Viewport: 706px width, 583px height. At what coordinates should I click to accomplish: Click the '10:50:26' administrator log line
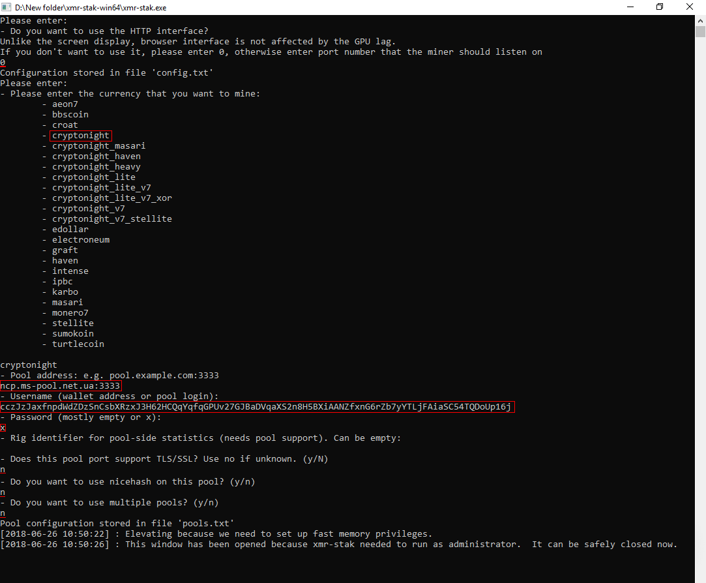[338, 545]
